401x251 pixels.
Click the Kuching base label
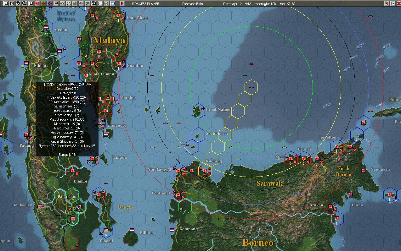(x=214, y=161)
